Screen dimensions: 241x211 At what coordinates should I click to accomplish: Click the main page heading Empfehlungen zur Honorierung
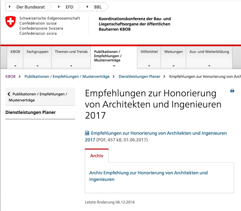pyautogui.click(x=153, y=104)
